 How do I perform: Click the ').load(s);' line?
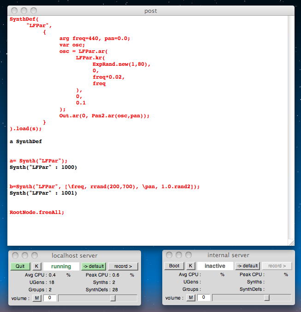tap(26, 128)
